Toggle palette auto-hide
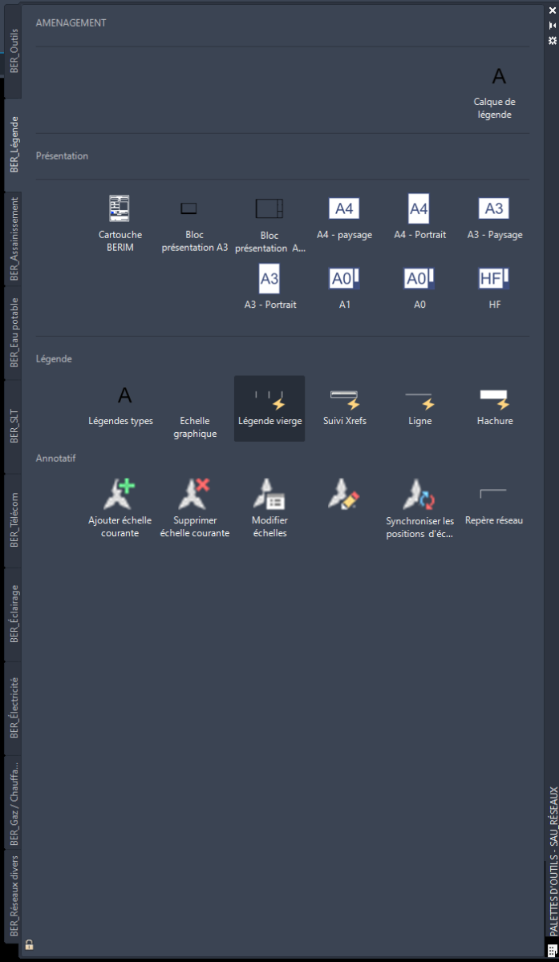This screenshot has height=962, width=559. 552,25
